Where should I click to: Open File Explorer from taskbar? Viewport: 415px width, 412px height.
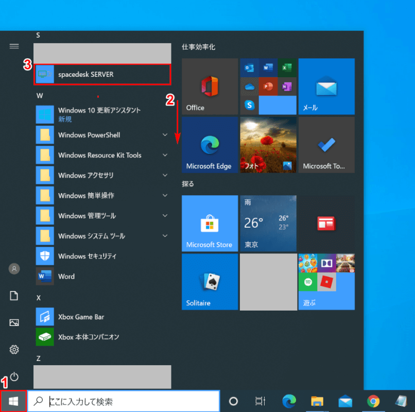[x=317, y=401]
